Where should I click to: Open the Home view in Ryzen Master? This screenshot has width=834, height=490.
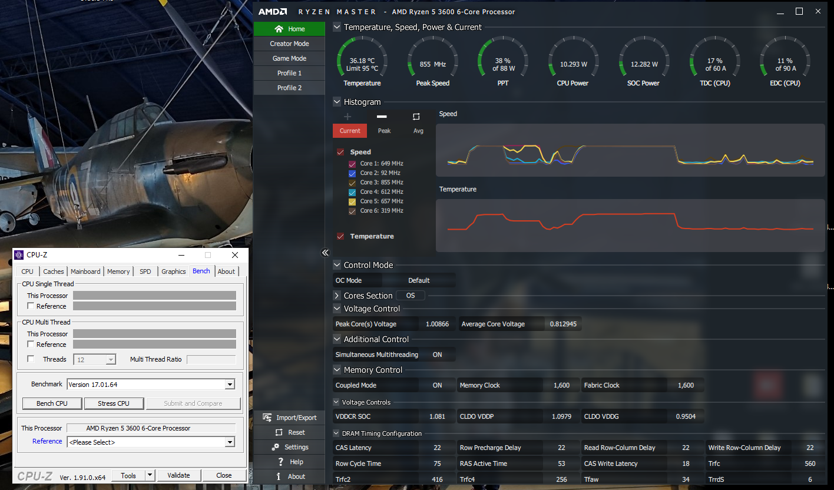(289, 29)
